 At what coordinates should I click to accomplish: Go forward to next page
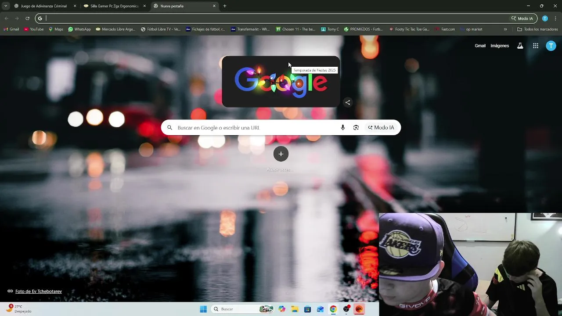pyautogui.click(x=17, y=18)
